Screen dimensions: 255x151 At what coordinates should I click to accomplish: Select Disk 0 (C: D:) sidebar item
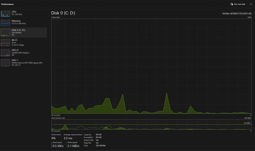click(x=23, y=33)
